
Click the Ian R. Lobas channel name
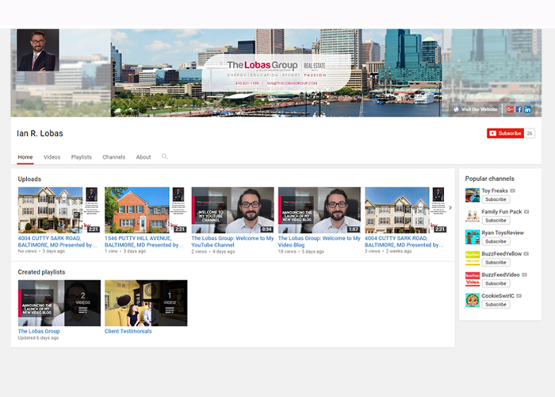coord(40,133)
